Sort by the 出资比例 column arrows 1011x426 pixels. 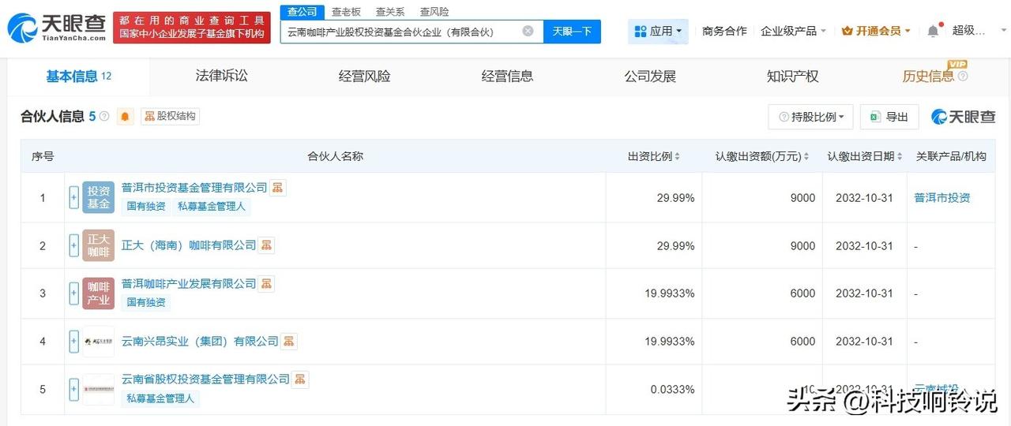tap(677, 157)
